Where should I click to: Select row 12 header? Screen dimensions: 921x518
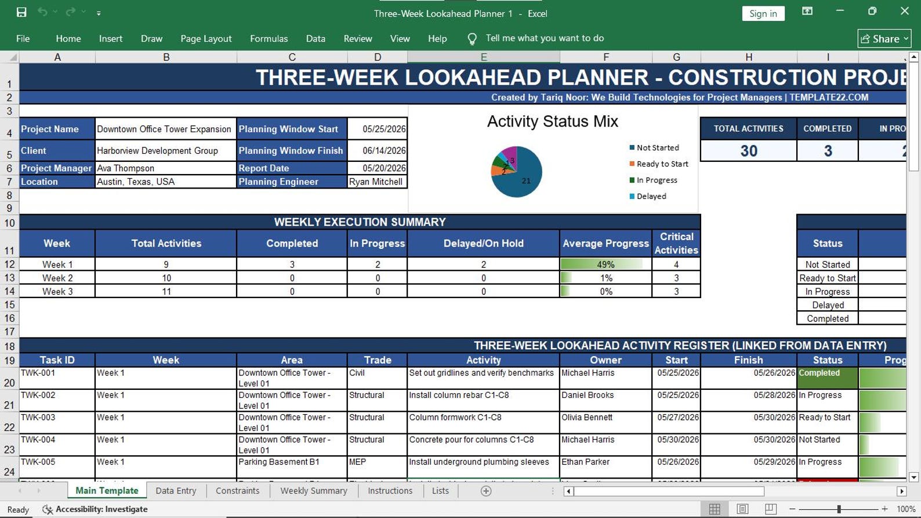click(9, 264)
